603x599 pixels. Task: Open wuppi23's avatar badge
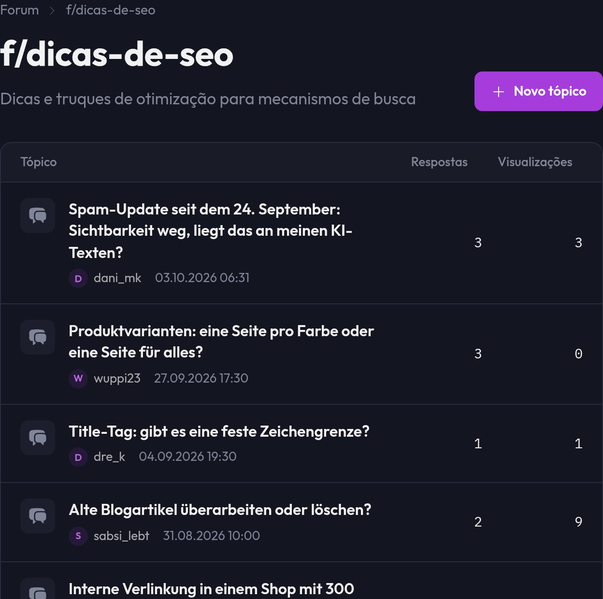pyautogui.click(x=78, y=378)
